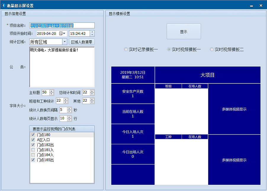Open the date dropdown arrow
Image resolution: width=267 pixels, height=191 pixels.
(65, 34)
